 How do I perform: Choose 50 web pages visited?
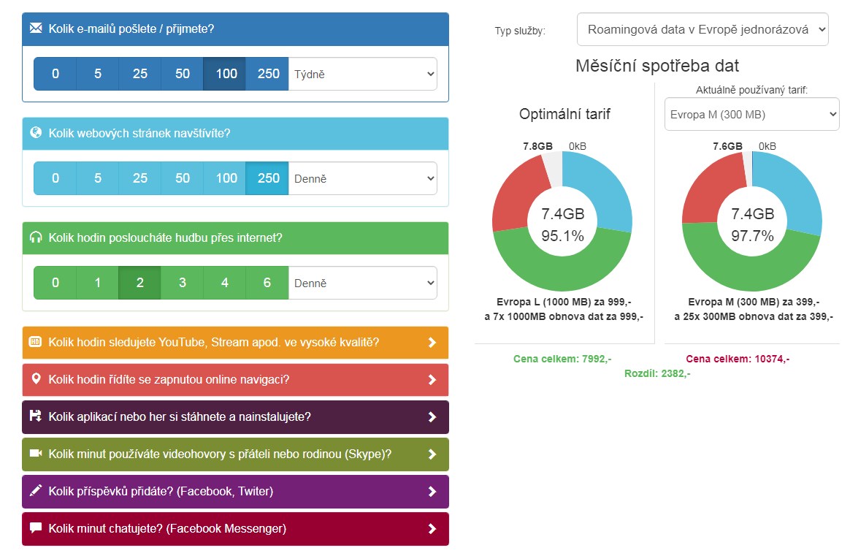(183, 178)
